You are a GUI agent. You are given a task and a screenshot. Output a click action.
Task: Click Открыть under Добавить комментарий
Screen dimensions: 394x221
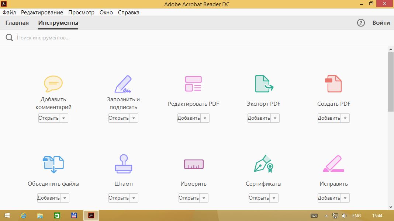(48, 118)
